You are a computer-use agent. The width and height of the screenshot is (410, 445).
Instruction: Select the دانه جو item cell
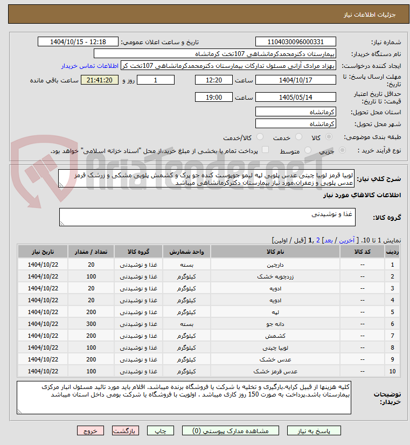275,324
